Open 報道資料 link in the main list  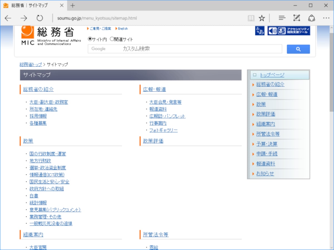158,109
